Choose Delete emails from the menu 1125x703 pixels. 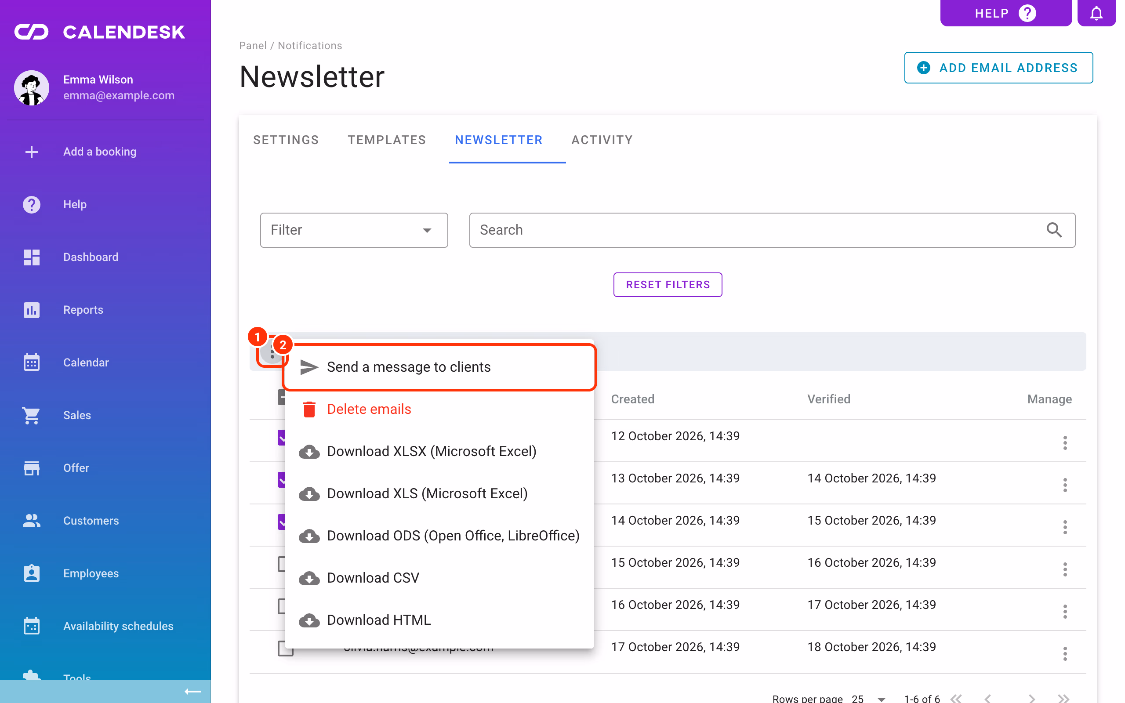(x=439, y=409)
